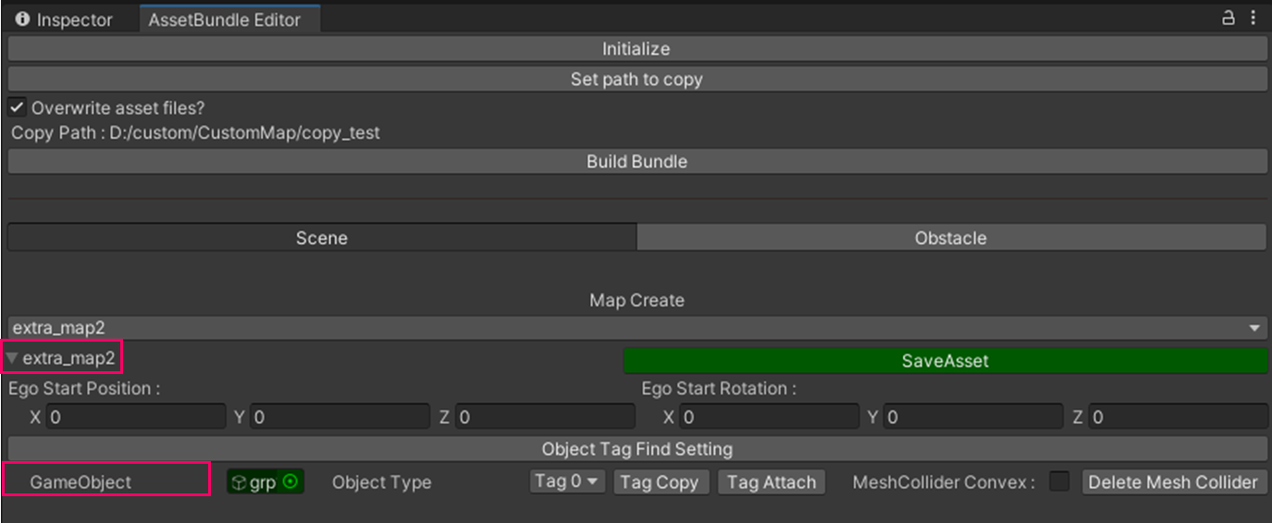Viewport: 1272px width, 523px height.
Task: Click the green SaveAsset button
Action: pyautogui.click(x=945, y=361)
